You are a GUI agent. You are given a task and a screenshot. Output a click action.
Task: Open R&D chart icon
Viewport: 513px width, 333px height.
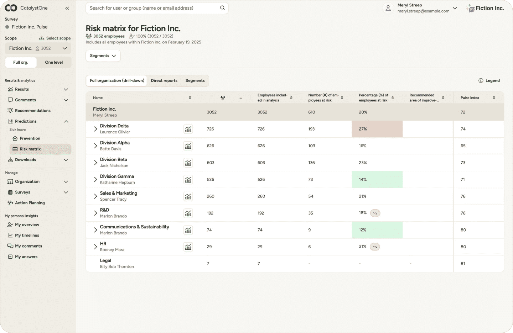pos(188,213)
